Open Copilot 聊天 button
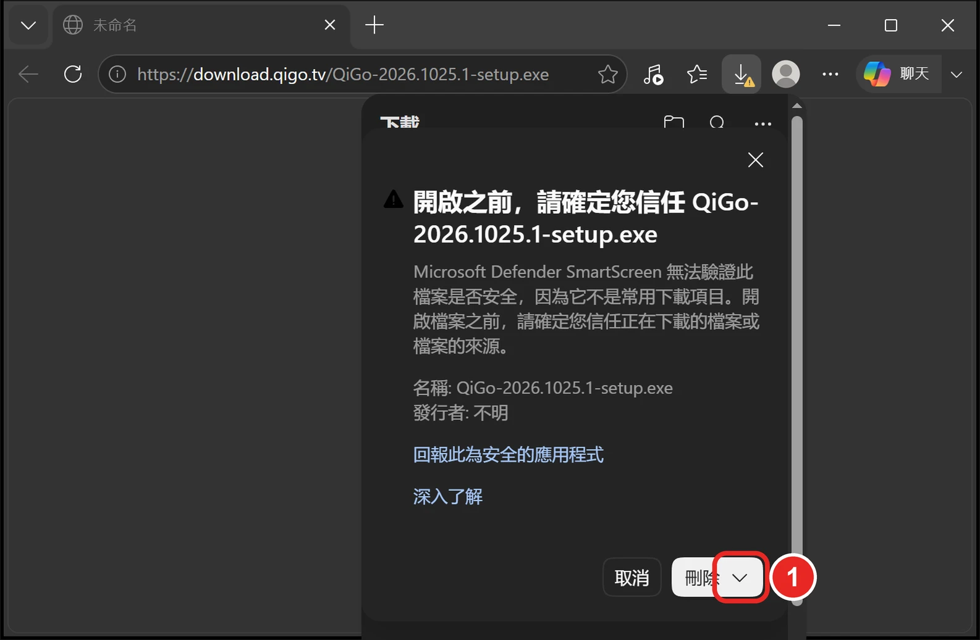This screenshot has width=980, height=640. click(898, 75)
